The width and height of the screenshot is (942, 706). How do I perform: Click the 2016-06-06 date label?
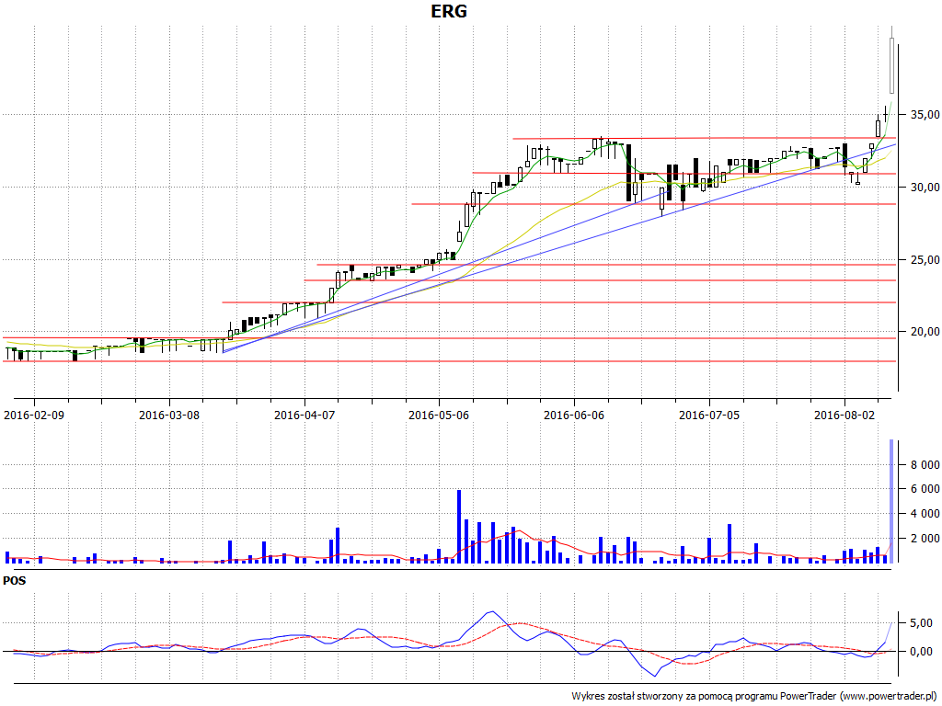tap(574, 415)
